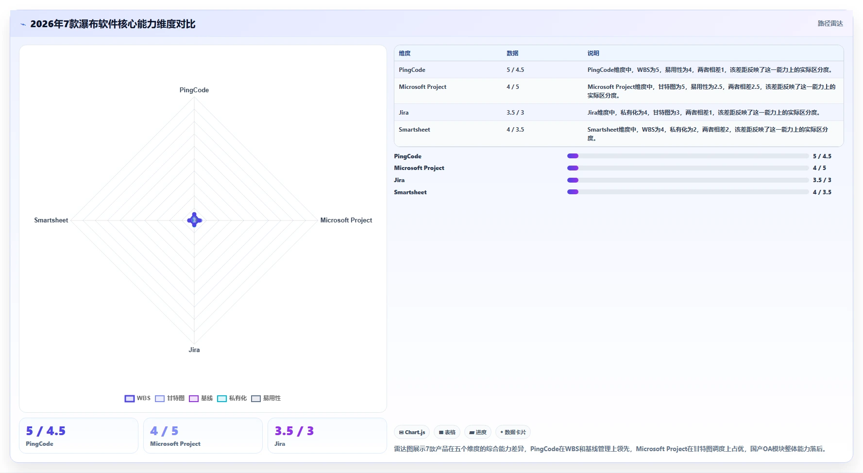Click the PingCode radar axis label
Screen dimensions: 863x473
point(194,90)
